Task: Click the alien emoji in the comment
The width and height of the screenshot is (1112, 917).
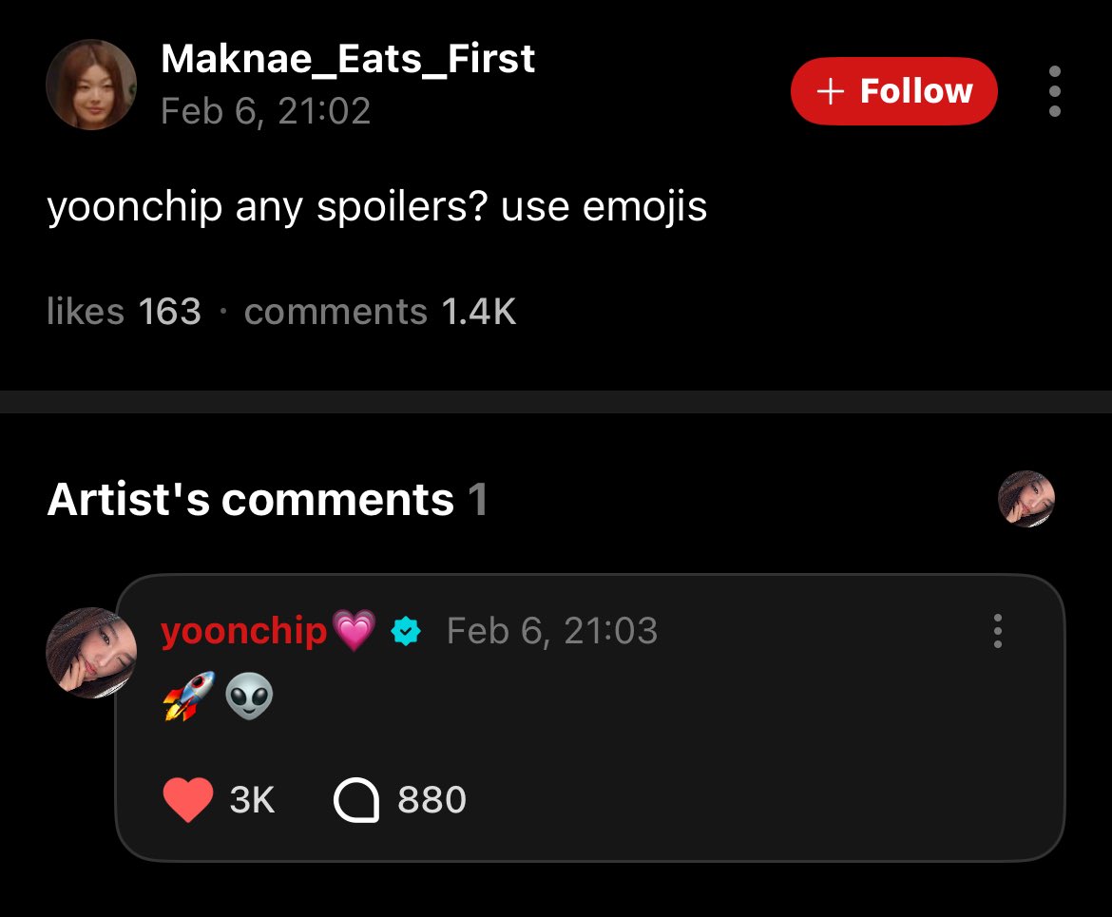Action: point(249,697)
